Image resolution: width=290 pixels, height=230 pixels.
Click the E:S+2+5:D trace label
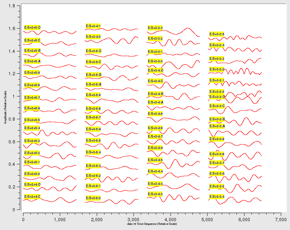[32, 27]
